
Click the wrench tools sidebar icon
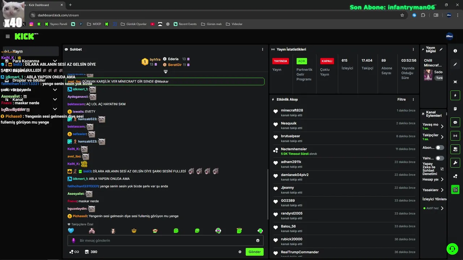pos(455,162)
